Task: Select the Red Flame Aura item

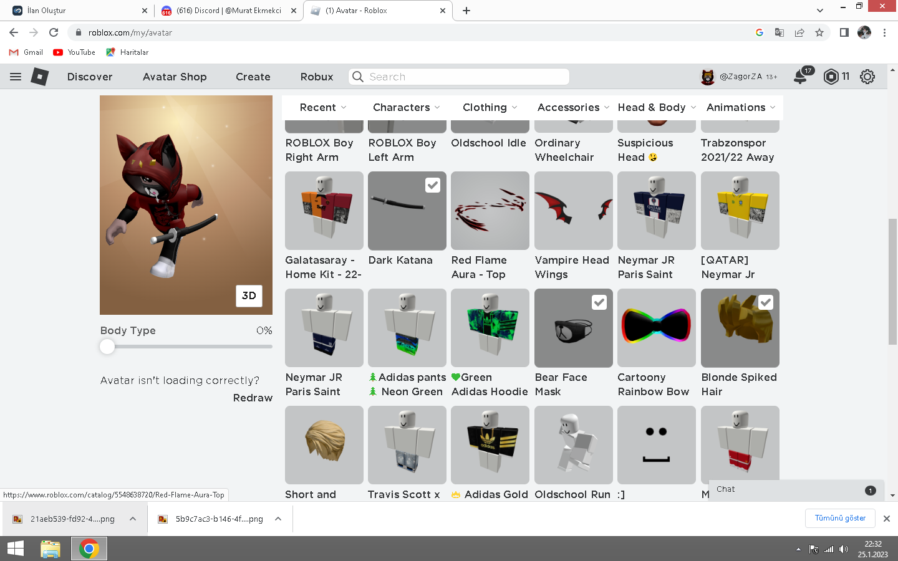Action: (x=490, y=211)
